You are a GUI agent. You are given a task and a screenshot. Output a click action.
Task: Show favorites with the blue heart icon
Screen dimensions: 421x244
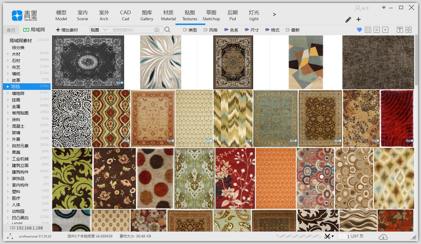pyautogui.click(x=359, y=30)
